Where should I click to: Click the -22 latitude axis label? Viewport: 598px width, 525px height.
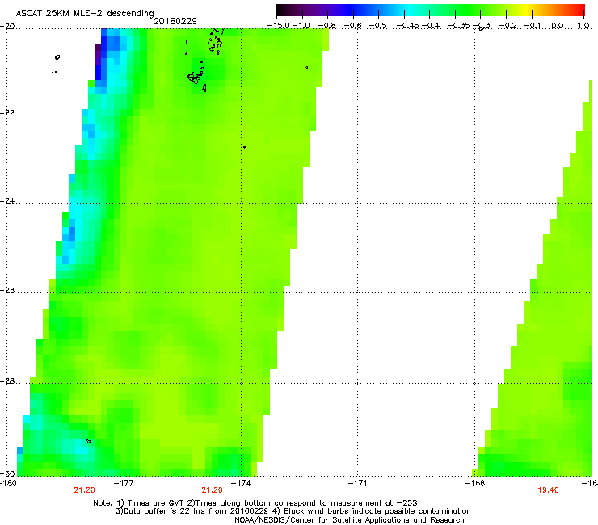pos(7,113)
